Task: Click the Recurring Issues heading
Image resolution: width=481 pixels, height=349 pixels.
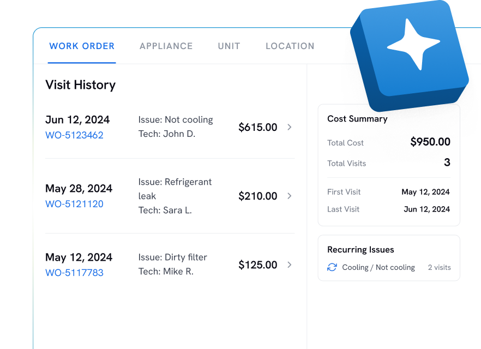Action: 360,250
